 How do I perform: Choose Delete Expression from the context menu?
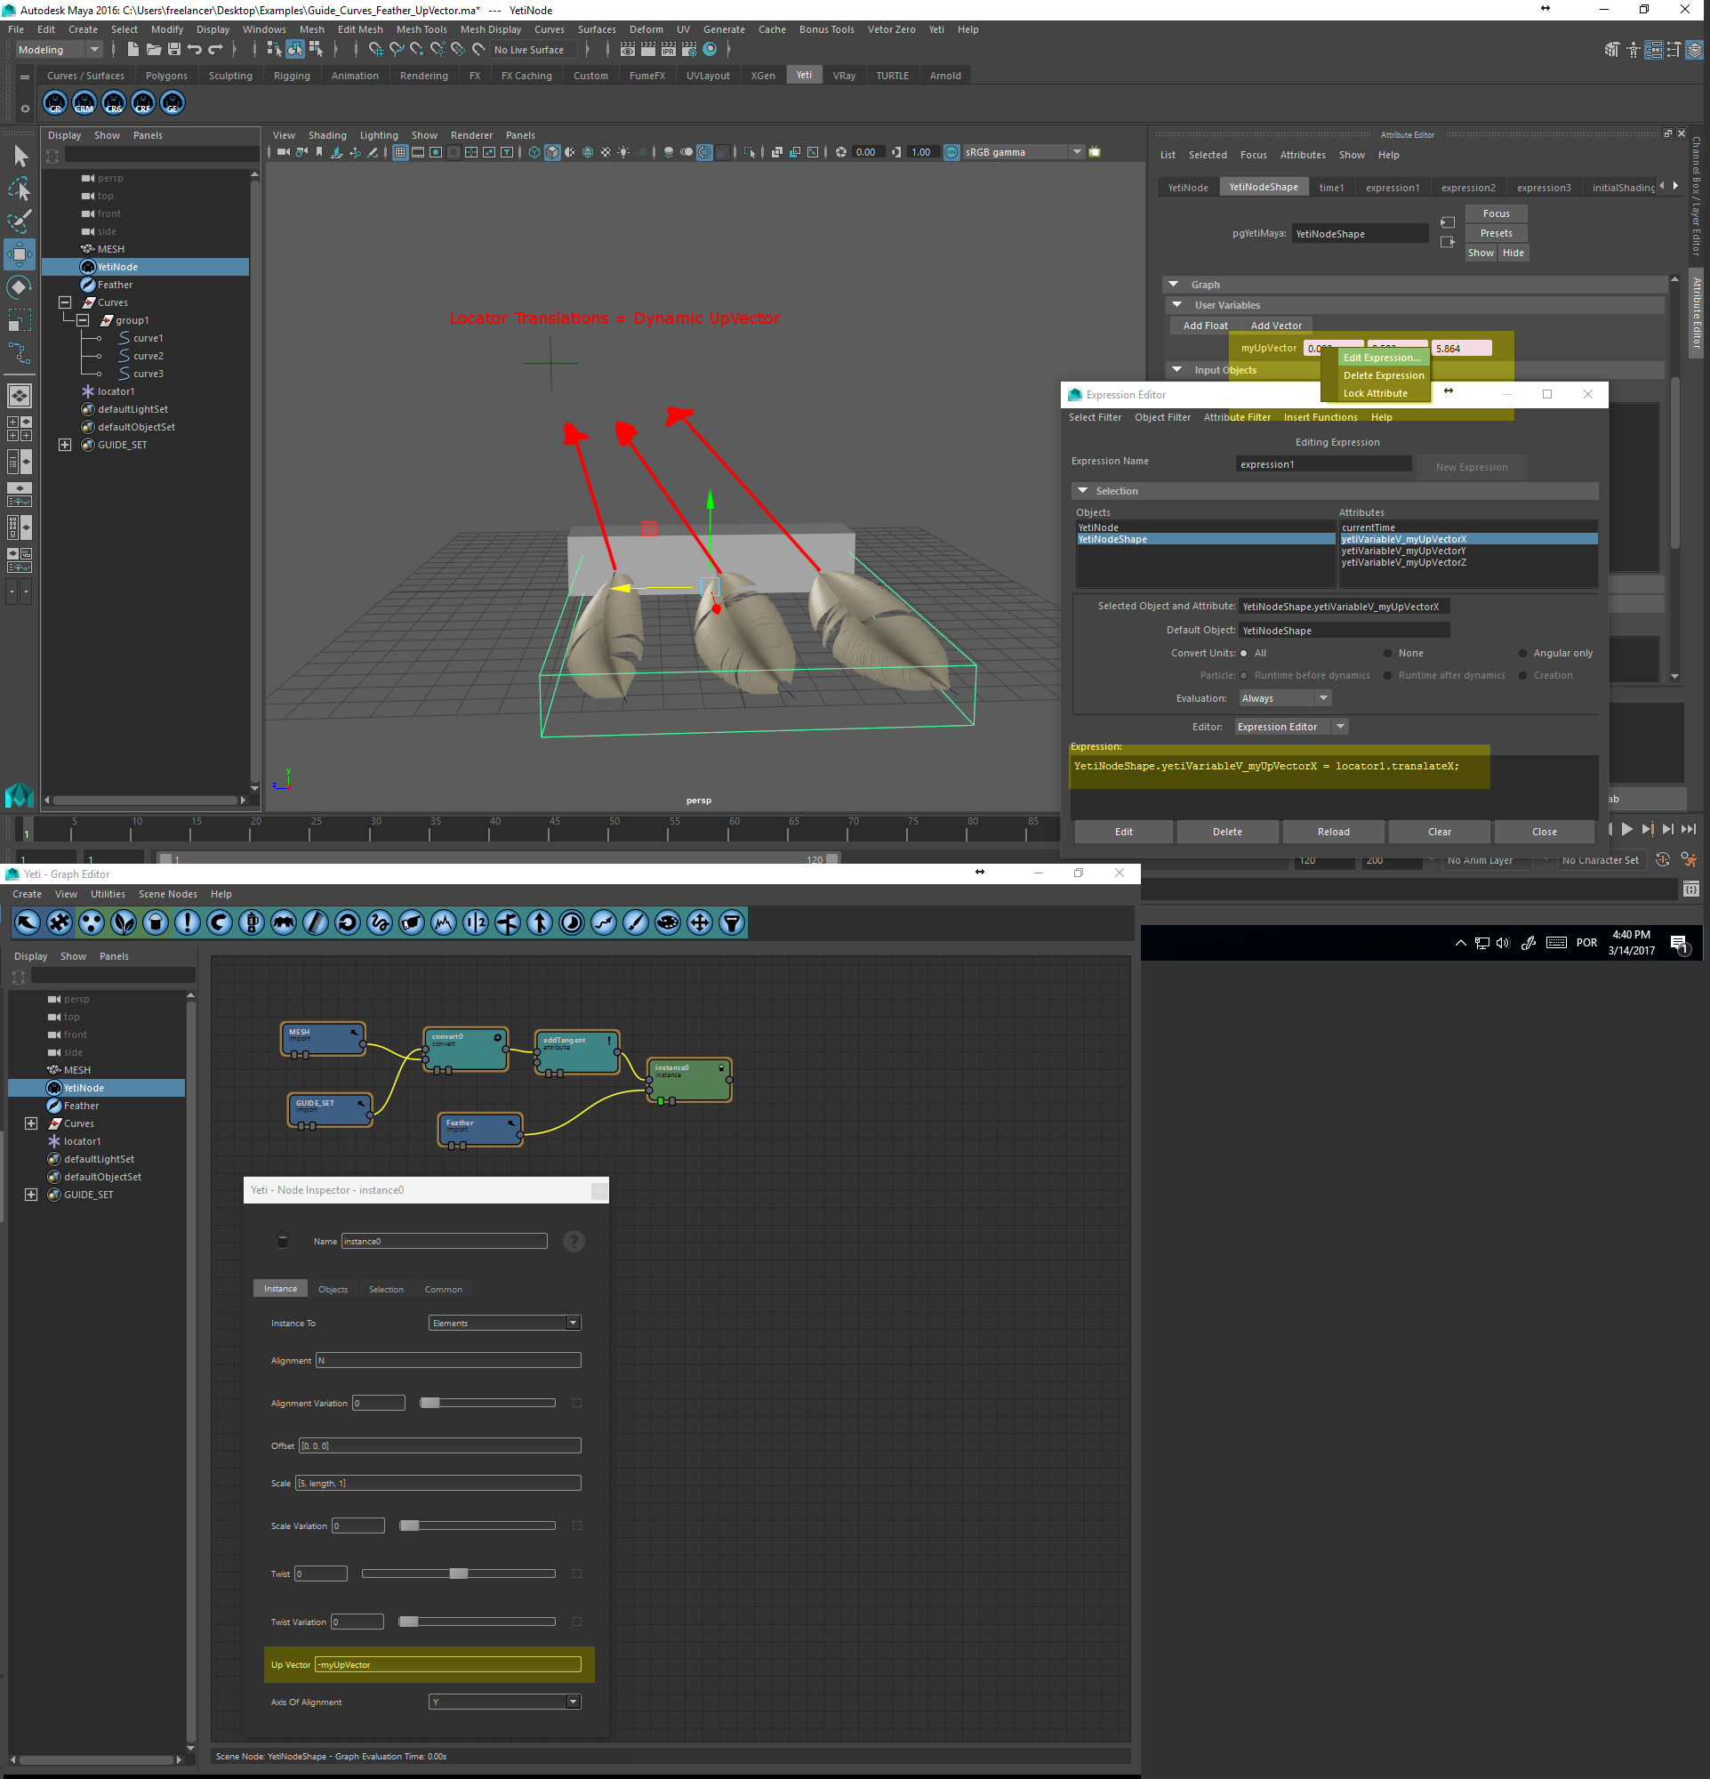pyautogui.click(x=1384, y=375)
